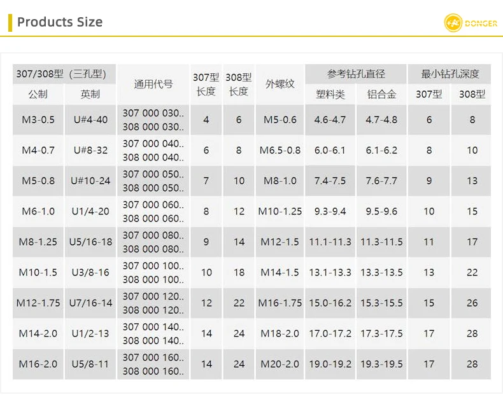Select the M16-2.0 row metric cell
The width and height of the screenshot is (503, 395).
38,364
